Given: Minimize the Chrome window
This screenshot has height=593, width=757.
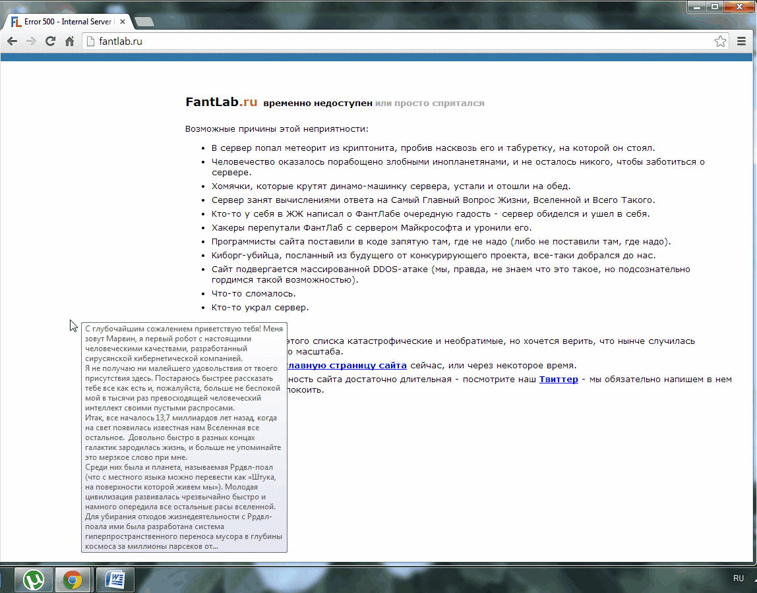Looking at the screenshot, I should coord(698,7).
